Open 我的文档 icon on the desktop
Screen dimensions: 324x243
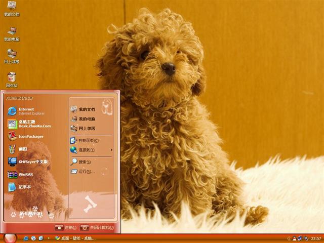[12, 9]
